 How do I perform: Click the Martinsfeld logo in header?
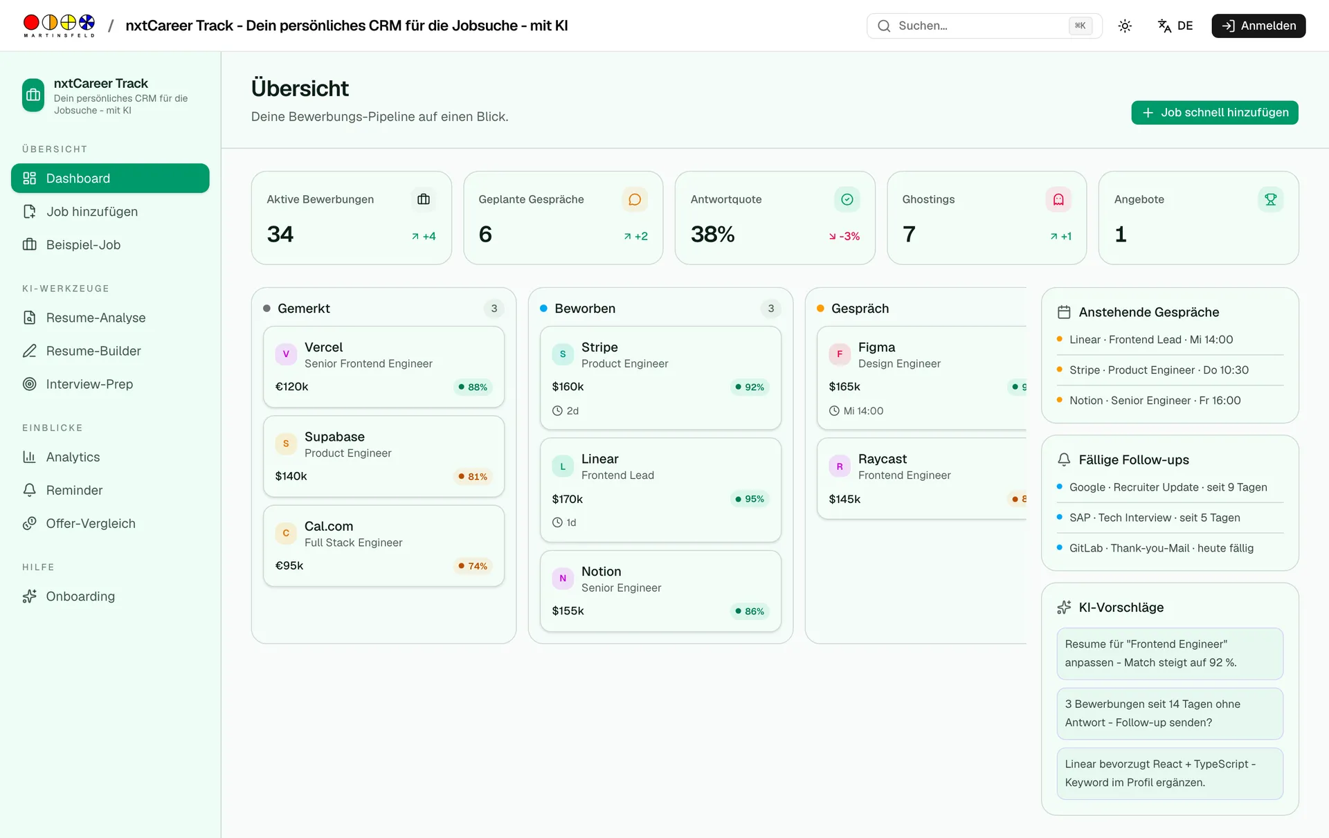click(x=59, y=26)
